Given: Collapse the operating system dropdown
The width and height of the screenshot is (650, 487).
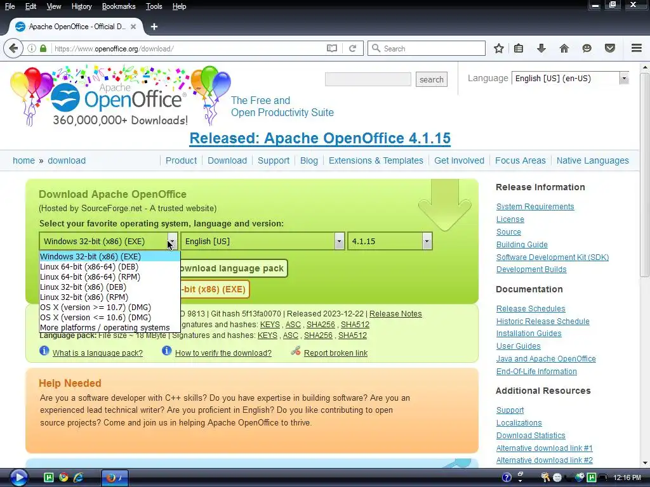Looking at the screenshot, I should click(172, 241).
